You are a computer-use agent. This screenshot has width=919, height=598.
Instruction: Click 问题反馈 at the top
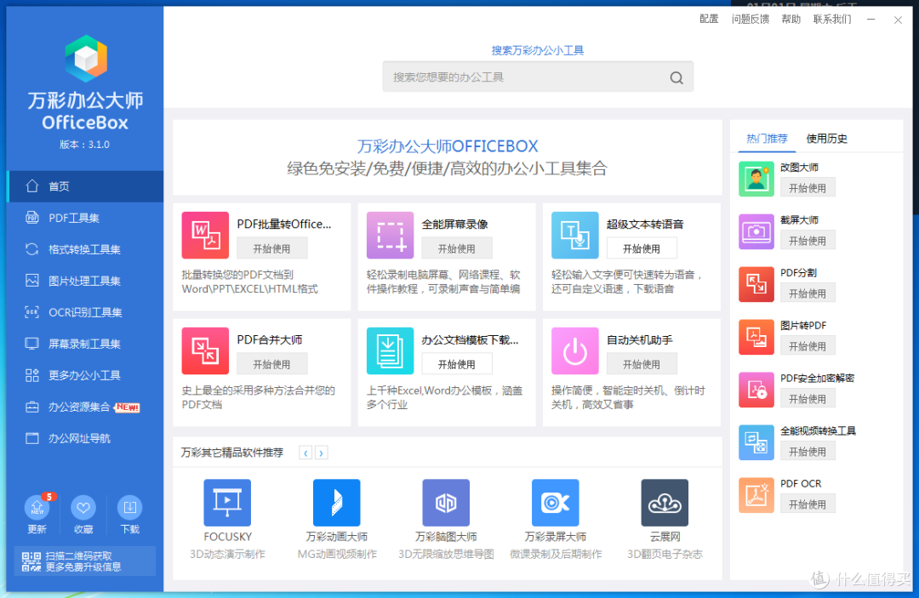(750, 19)
